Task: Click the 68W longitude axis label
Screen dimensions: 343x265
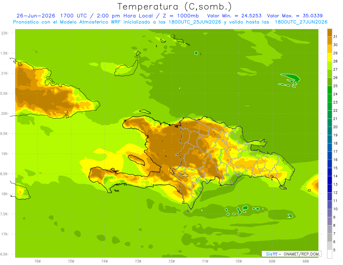Action: coord(306,261)
